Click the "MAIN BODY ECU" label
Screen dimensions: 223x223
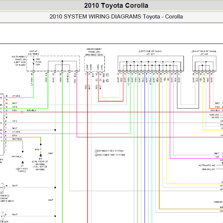(94, 55)
